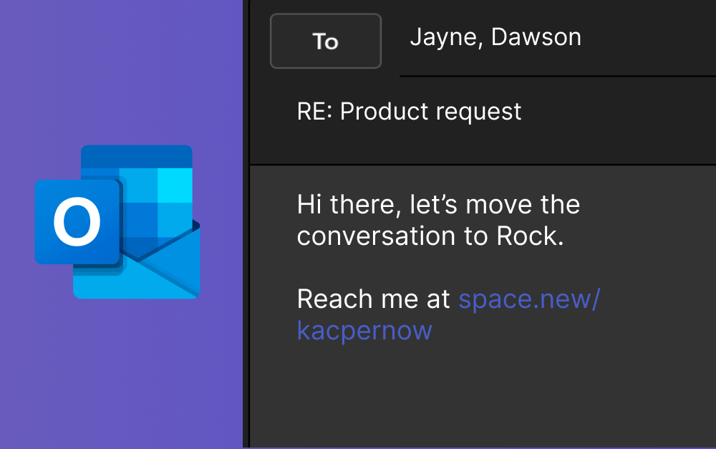This screenshot has width=716, height=449.
Task: Click the white O letter tile
Action: coord(77,222)
